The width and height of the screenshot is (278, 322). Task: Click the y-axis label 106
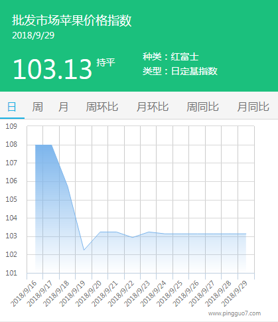[11, 181]
